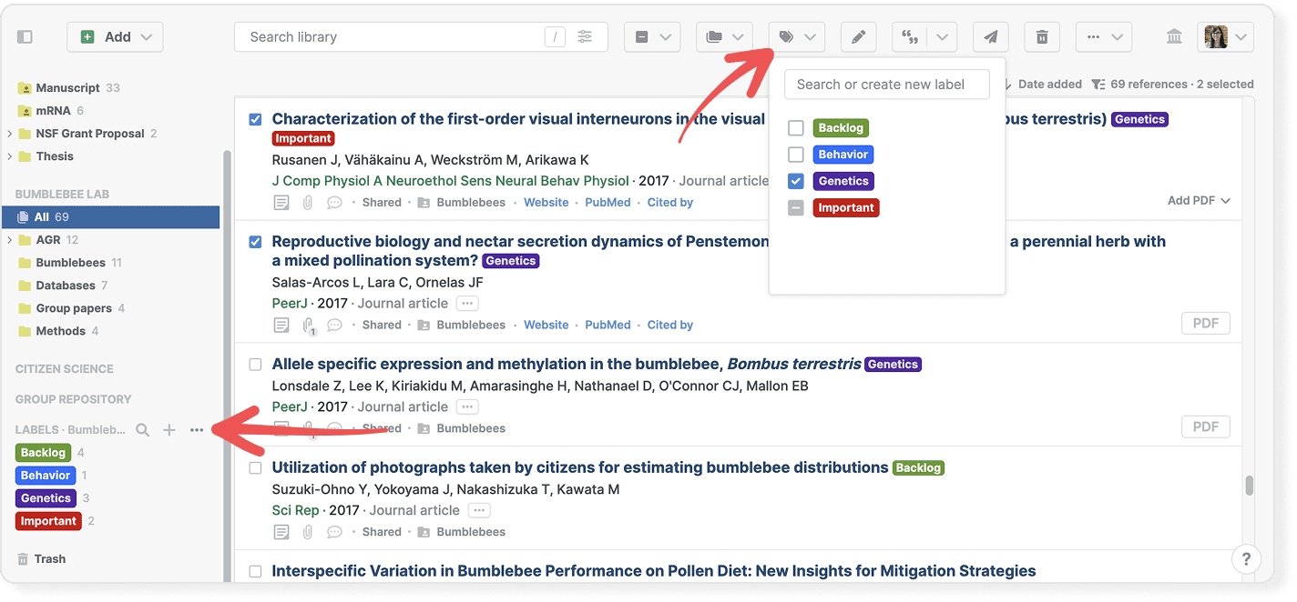
Task: Click the share paper plane icon
Action: (990, 37)
